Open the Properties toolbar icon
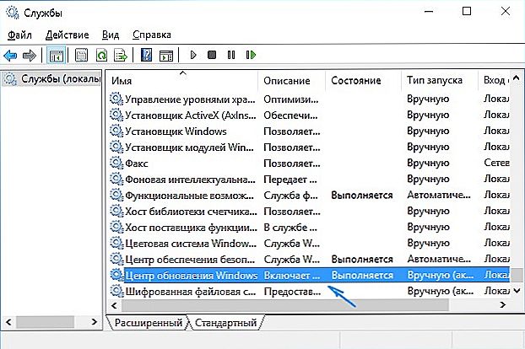Screen dimensions: 525x349 coord(81,55)
